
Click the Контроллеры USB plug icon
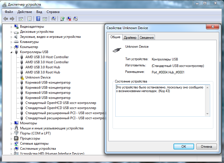click(16, 52)
